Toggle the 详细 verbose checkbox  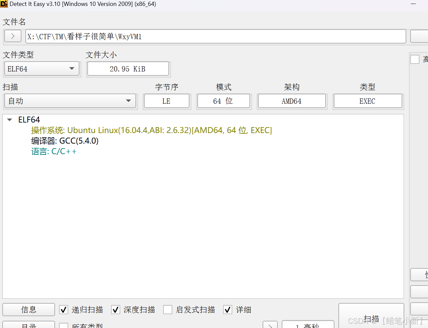[228, 310]
